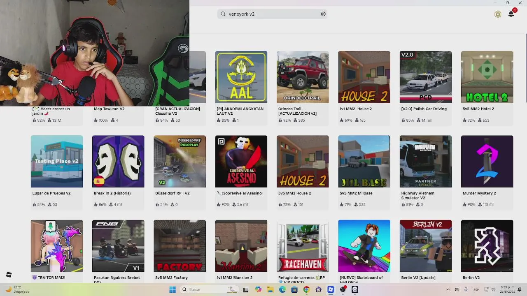The height and width of the screenshot is (296, 527).
Task: Open the Polish Car Driving V2.0 thumbnail
Action: point(425,77)
